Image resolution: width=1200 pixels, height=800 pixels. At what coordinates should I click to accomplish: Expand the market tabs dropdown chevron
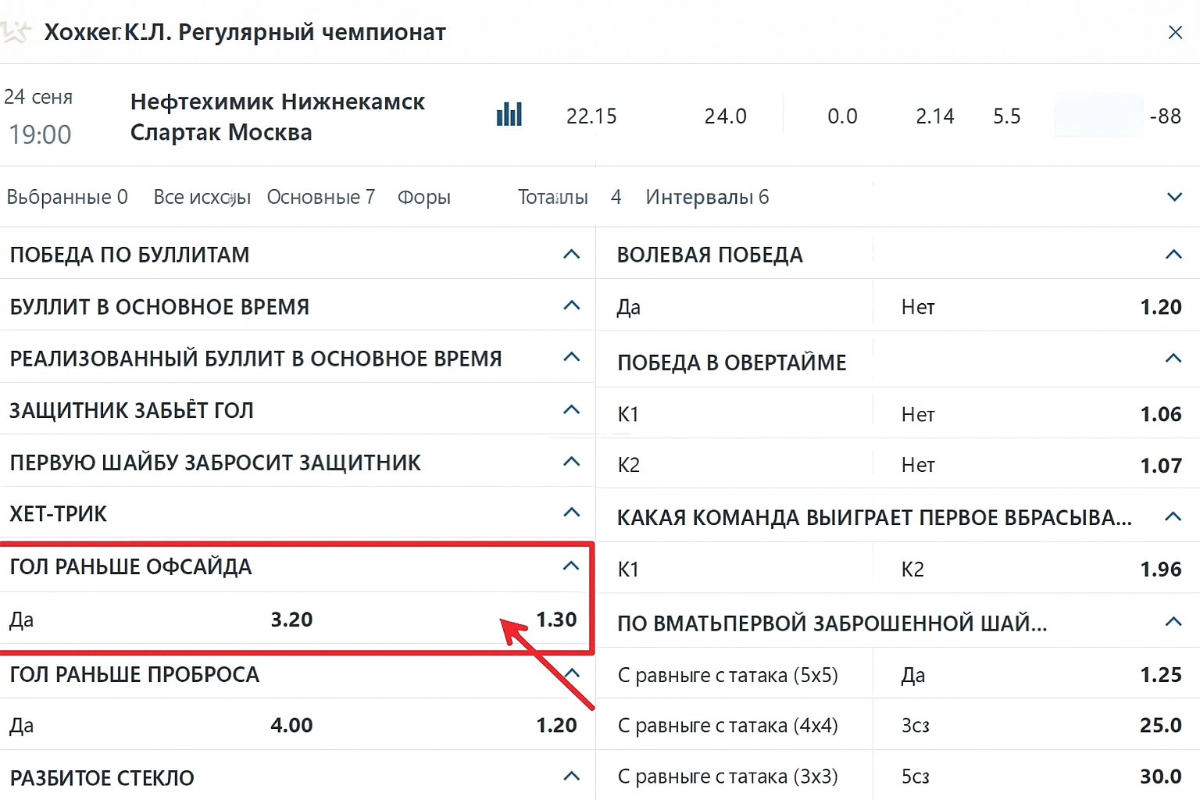click(1173, 197)
